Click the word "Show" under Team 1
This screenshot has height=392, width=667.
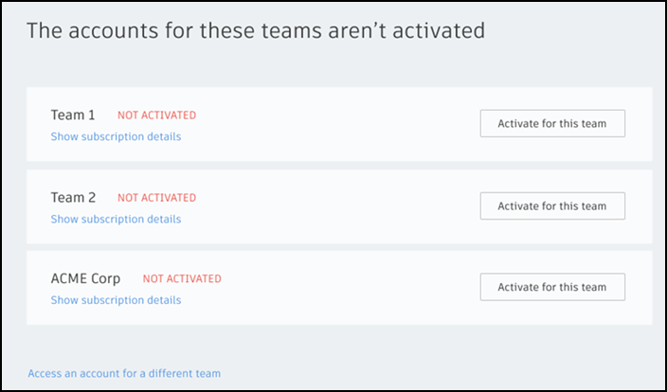[64, 136]
